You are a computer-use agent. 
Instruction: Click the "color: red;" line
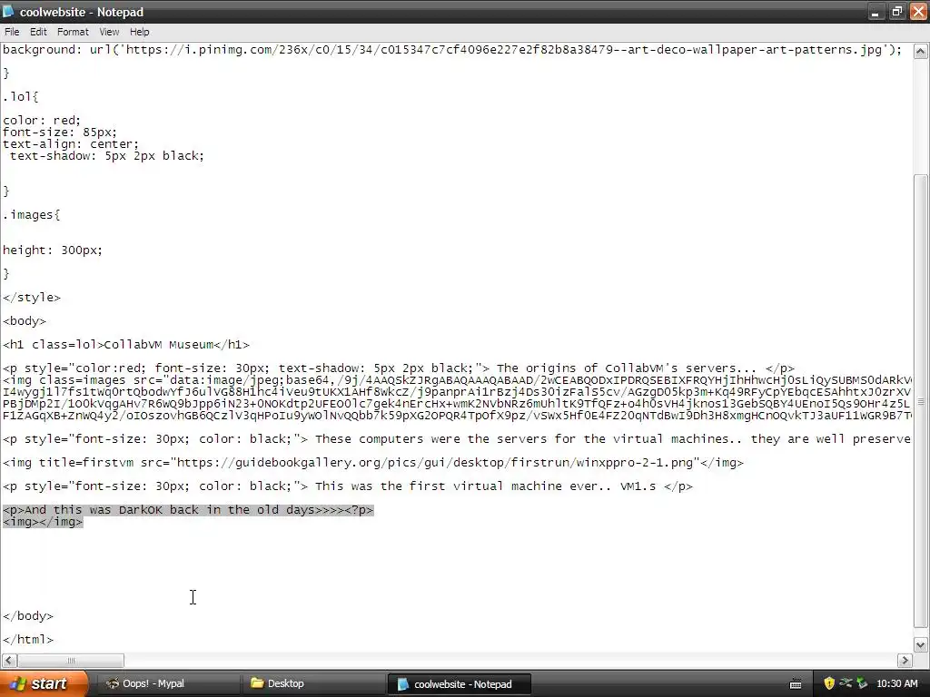point(42,121)
